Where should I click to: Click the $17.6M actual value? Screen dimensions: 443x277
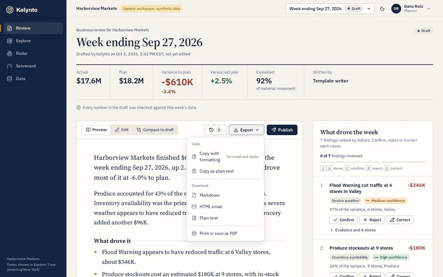click(89, 81)
